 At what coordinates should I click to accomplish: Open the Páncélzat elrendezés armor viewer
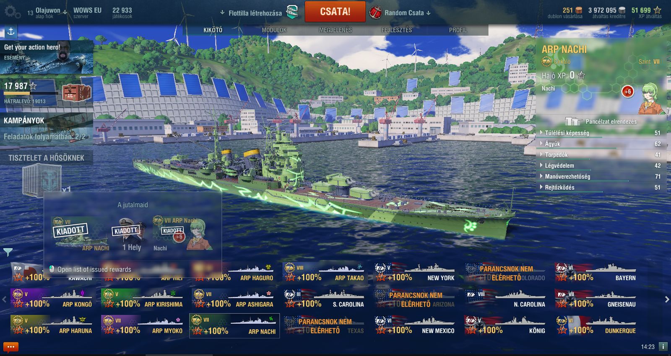601,121
